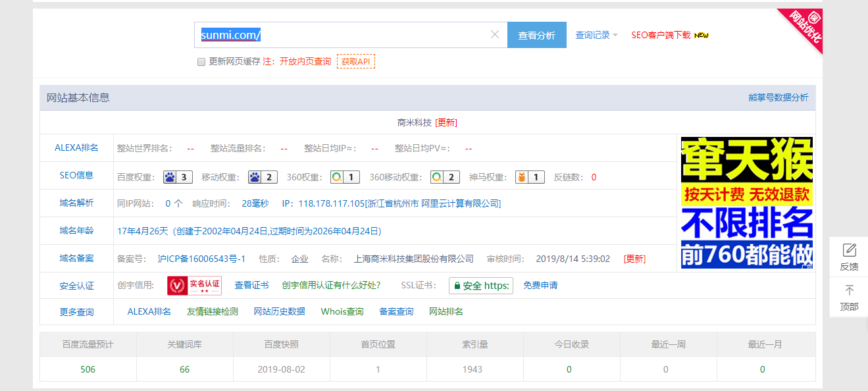Click the company name 上海商米科技集团股份有限公司
Image resolution: width=868 pixels, height=391 pixels.
click(414, 259)
